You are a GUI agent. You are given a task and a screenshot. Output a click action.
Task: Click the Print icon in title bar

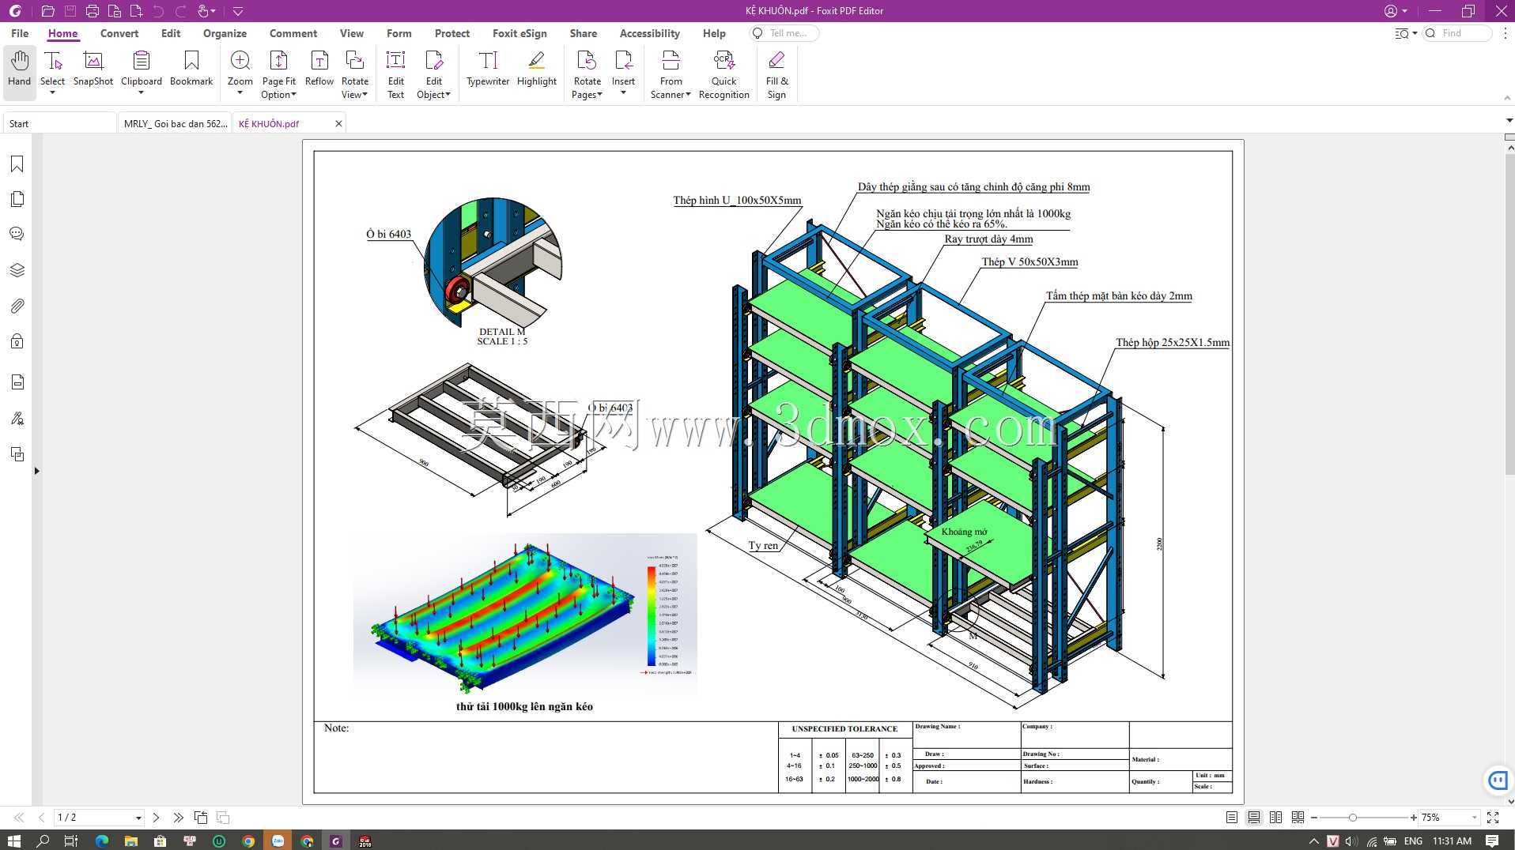(x=92, y=11)
